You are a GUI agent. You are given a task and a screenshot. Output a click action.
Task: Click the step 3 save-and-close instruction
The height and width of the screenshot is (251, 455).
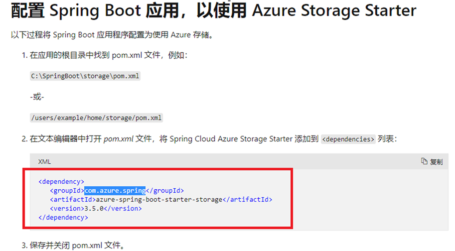(x=73, y=245)
